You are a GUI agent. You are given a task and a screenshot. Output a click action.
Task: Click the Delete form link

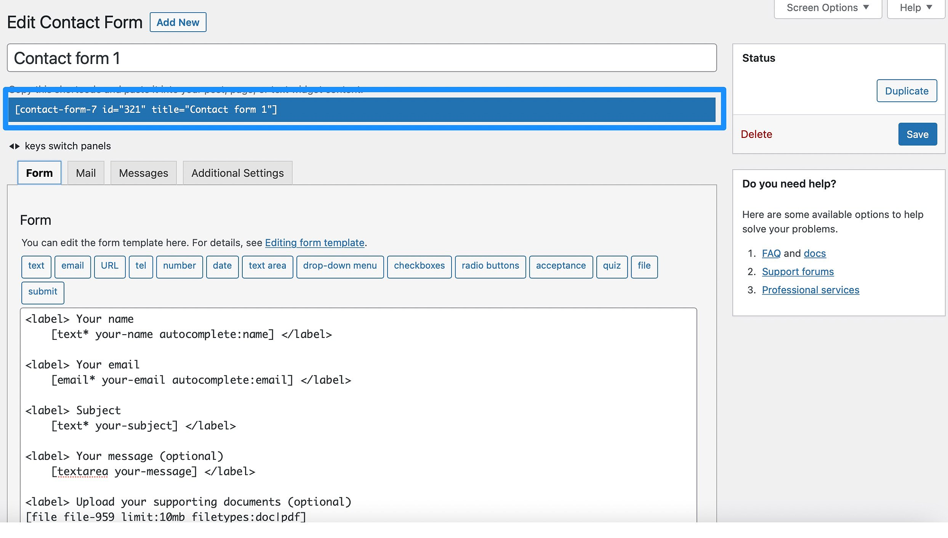[757, 134]
